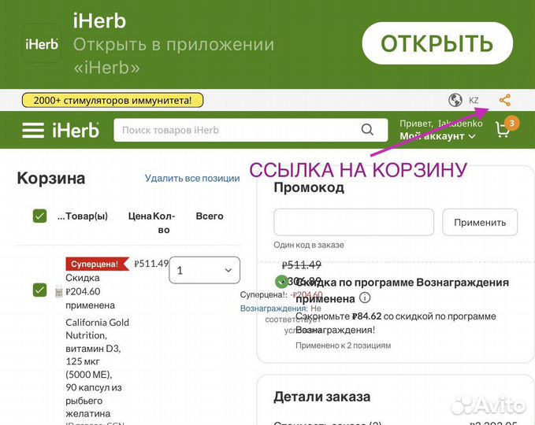Click the orange share cart icon
Viewport: 535px width, 425px height.
(505, 100)
